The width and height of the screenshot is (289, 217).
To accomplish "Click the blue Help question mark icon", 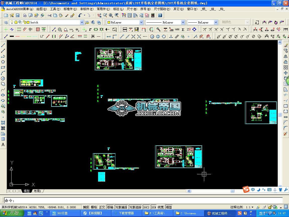I will click(x=160, y=16).
